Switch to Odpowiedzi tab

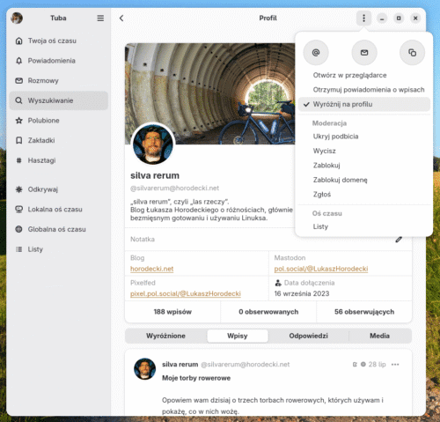click(308, 336)
